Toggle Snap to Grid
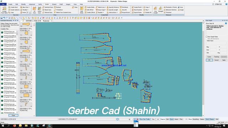Screen dimensions: 228x128 (x=167, y=119)
